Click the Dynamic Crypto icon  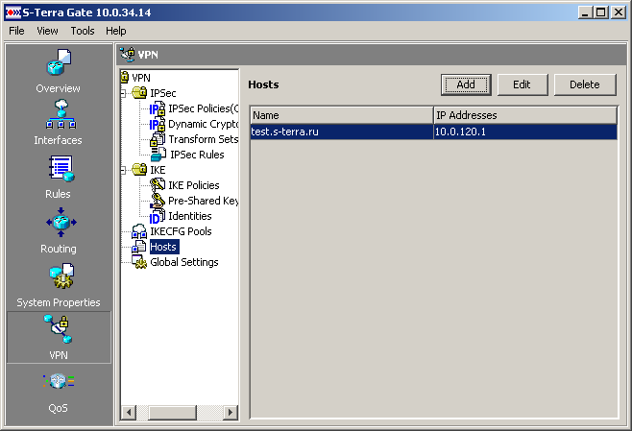tap(158, 124)
